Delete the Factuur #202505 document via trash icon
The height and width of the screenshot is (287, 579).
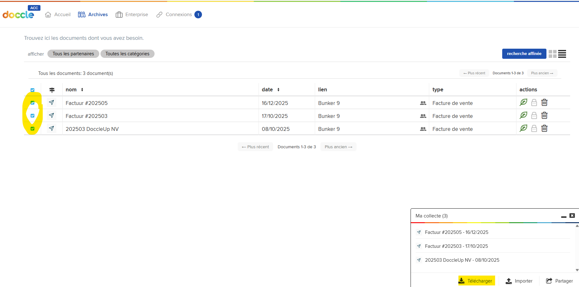[x=544, y=103]
